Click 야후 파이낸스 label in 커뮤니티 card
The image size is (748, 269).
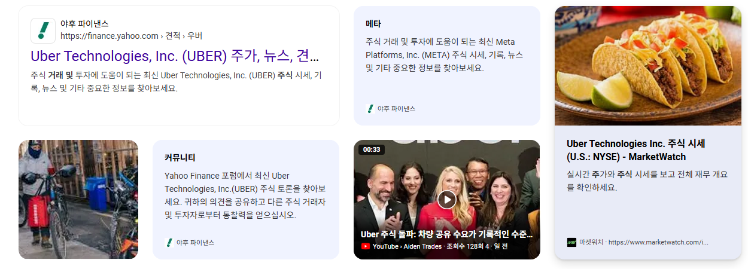pyautogui.click(x=195, y=243)
